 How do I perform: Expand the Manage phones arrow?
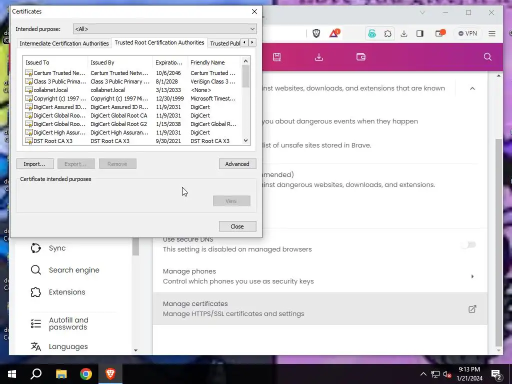point(472,276)
